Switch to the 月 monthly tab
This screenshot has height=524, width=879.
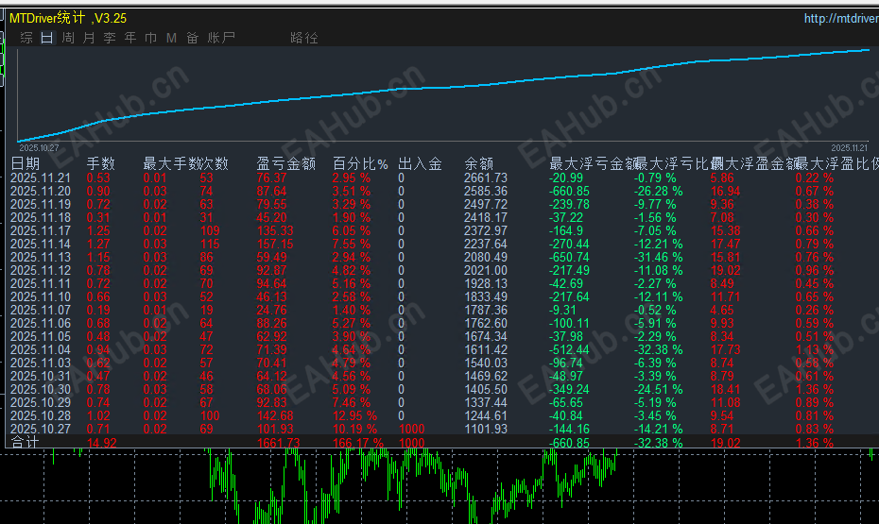[89, 38]
